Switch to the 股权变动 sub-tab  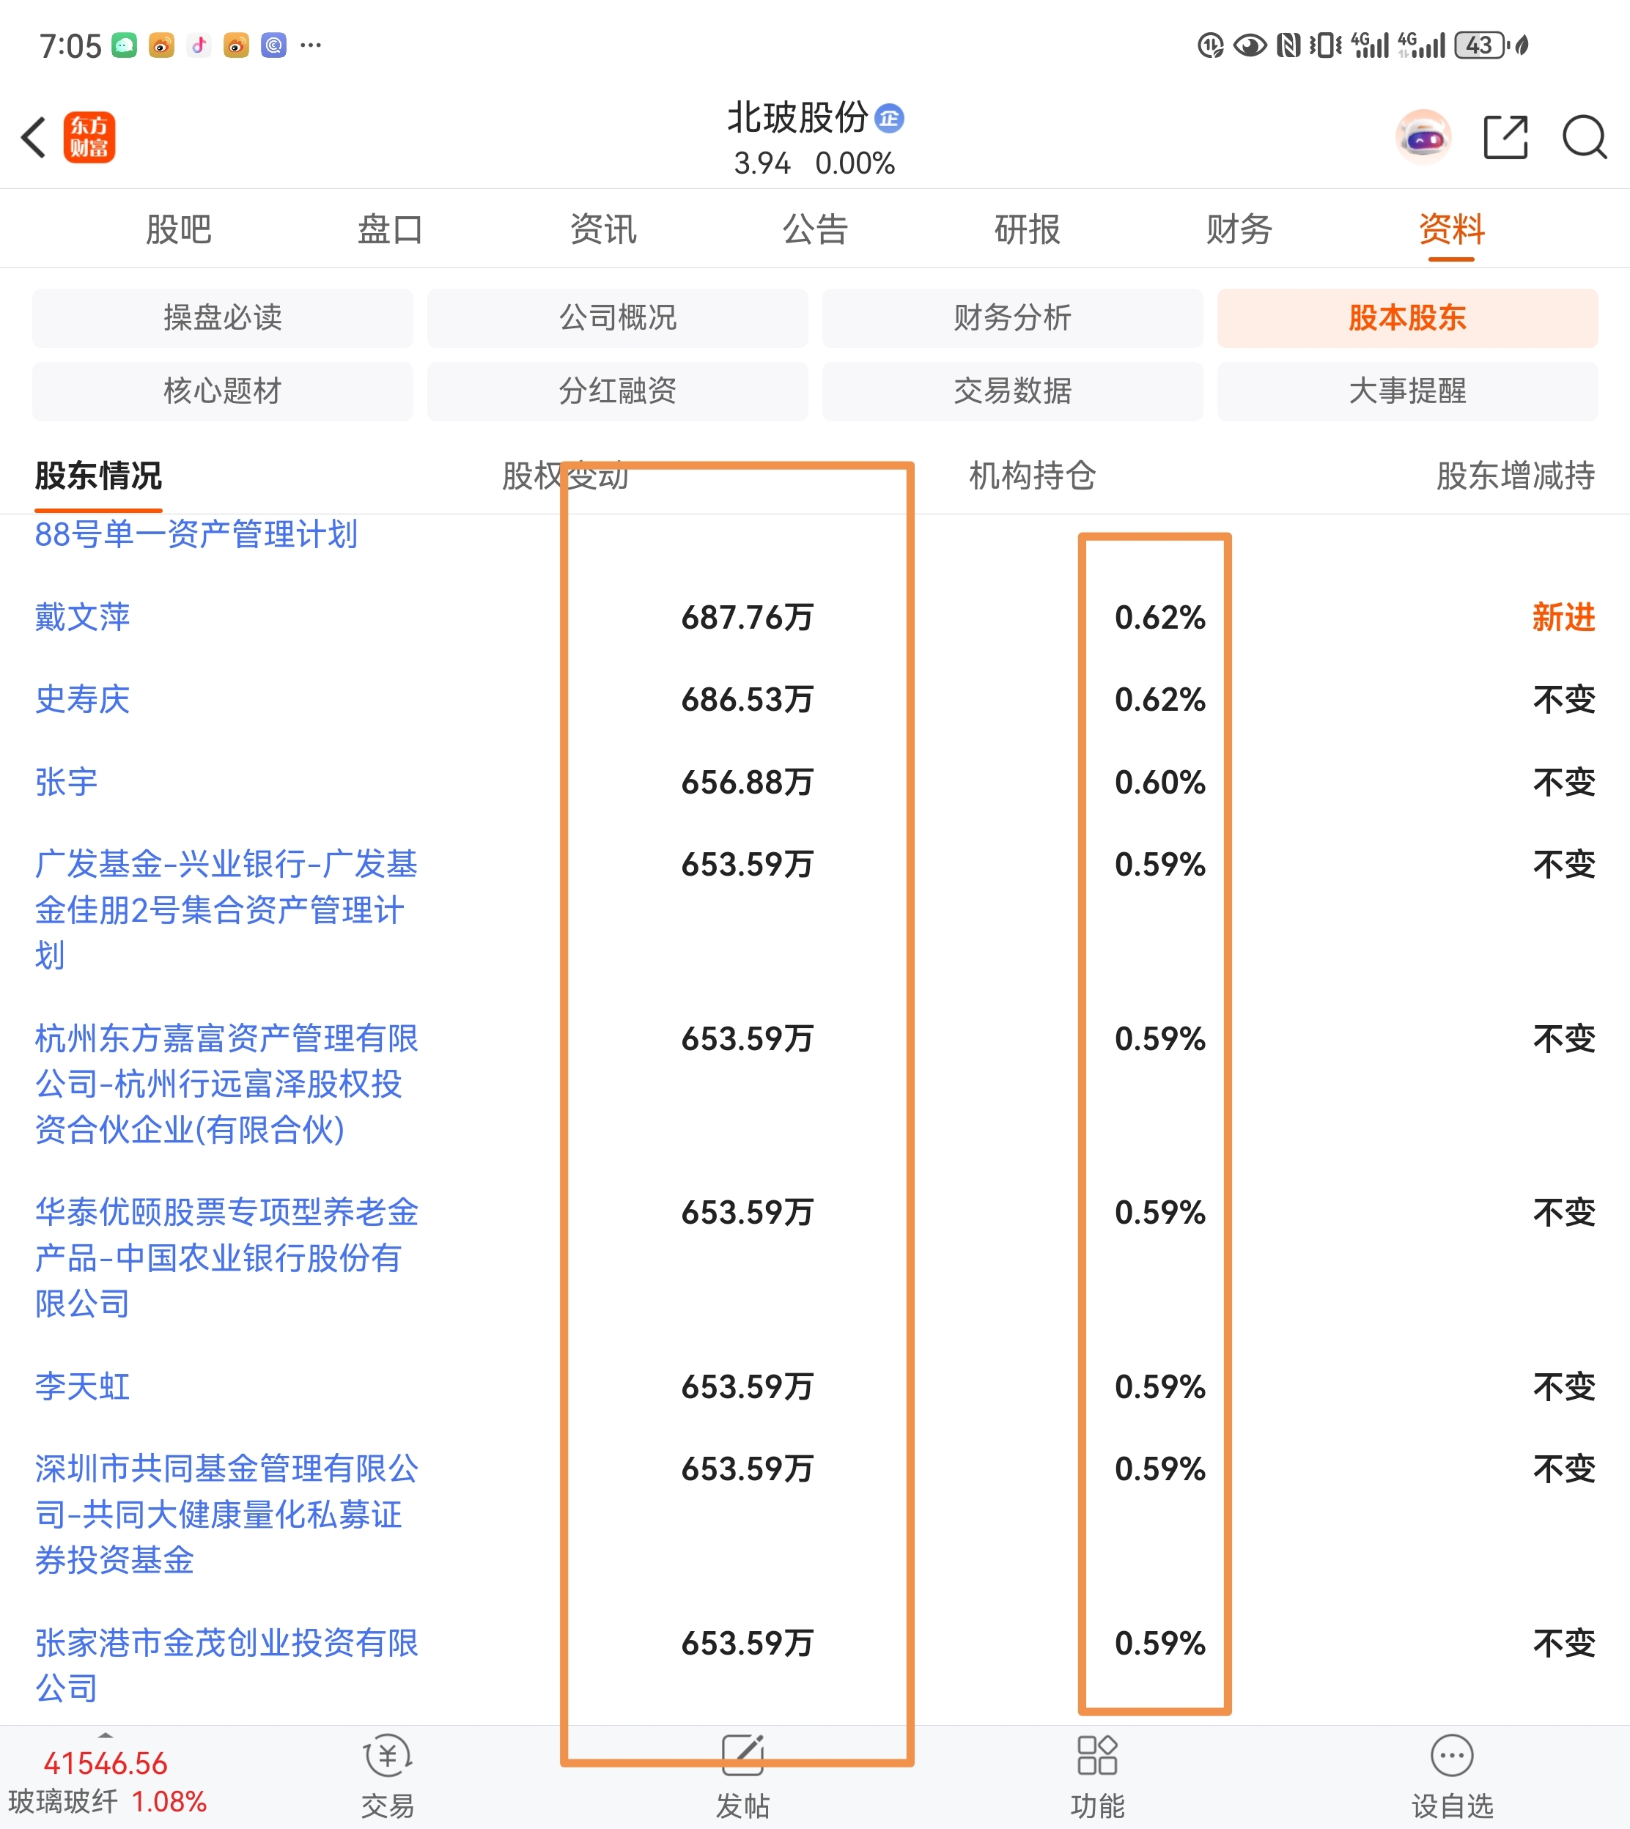(x=565, y=476)
